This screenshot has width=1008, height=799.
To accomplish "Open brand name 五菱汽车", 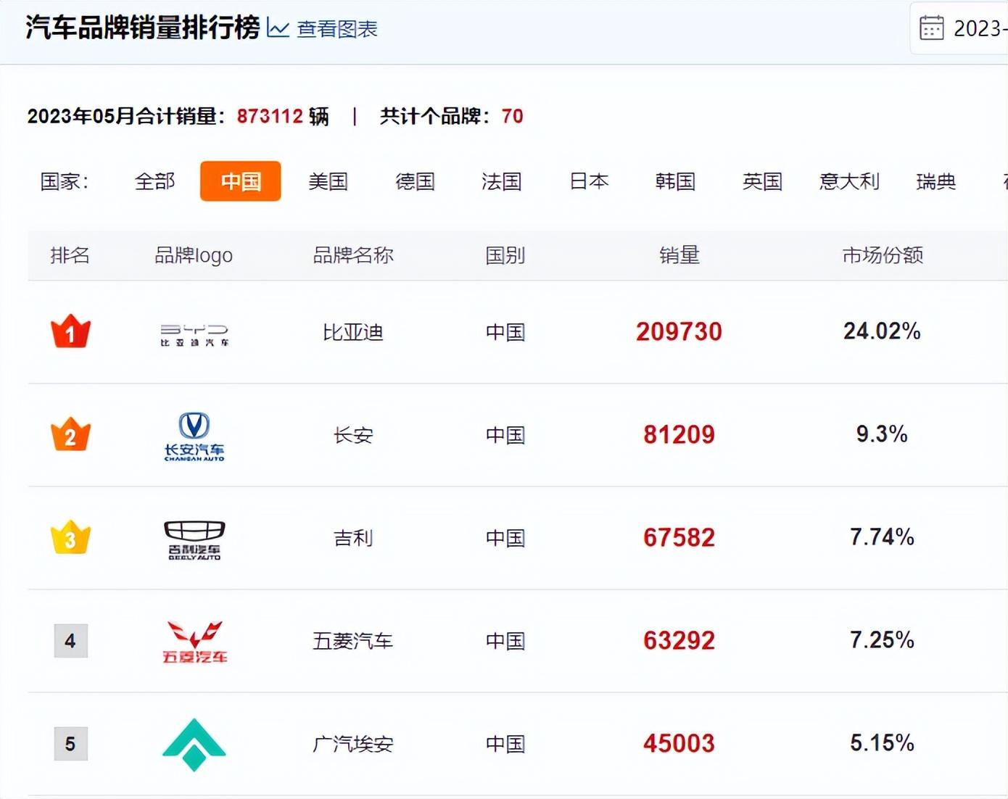I will coord(353,642).
